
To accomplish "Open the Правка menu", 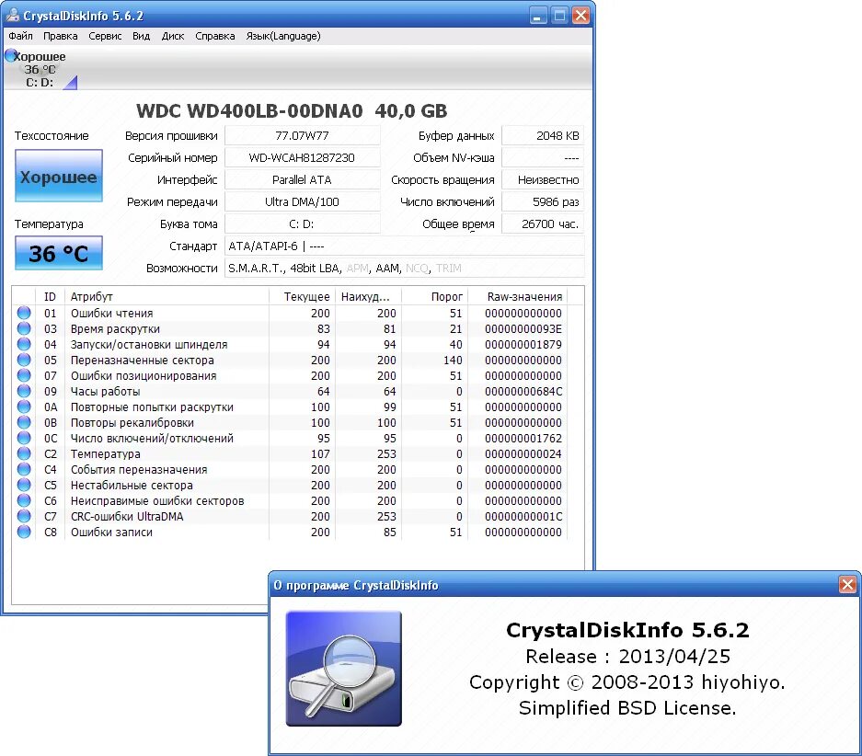I will pos(61,36).
